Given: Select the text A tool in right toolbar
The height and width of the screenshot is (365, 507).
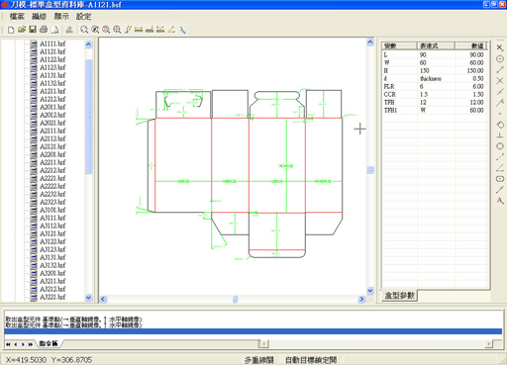Looking at the screenshot, I should pyautogui.click(x=500, y=201).
